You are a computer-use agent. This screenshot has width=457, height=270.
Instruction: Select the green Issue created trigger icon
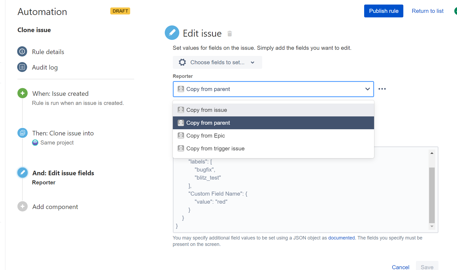(x=23, y=93)
